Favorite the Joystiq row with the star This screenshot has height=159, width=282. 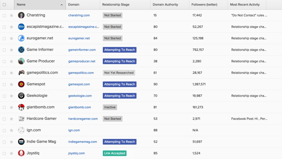[11, 153]
